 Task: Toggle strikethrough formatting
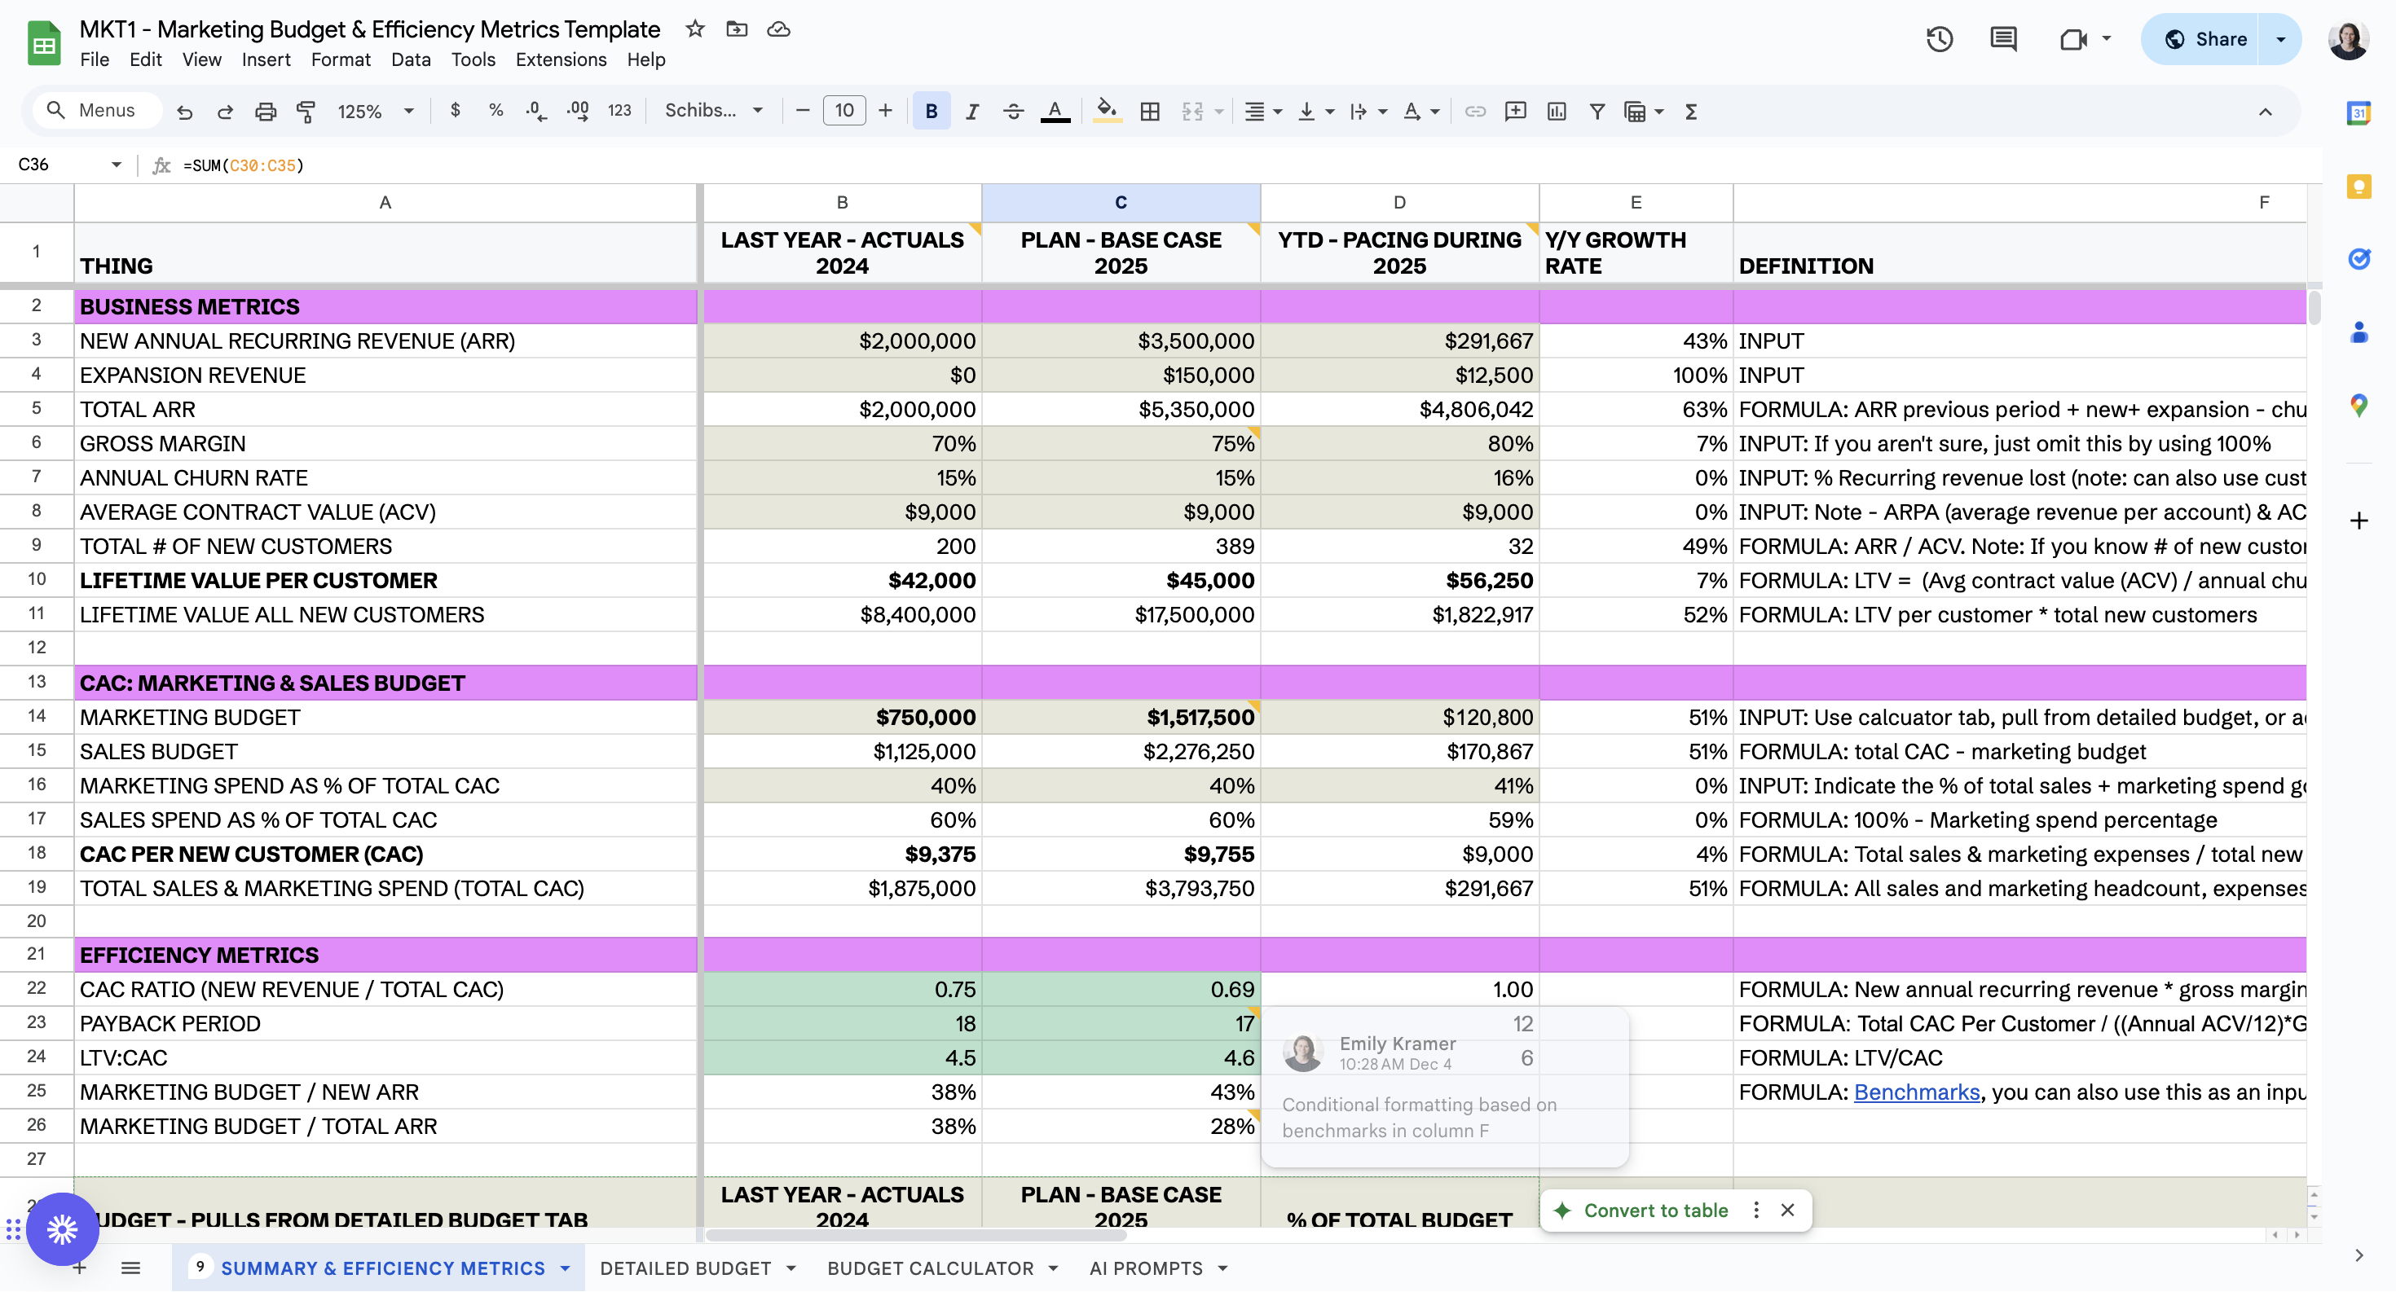1014,112
